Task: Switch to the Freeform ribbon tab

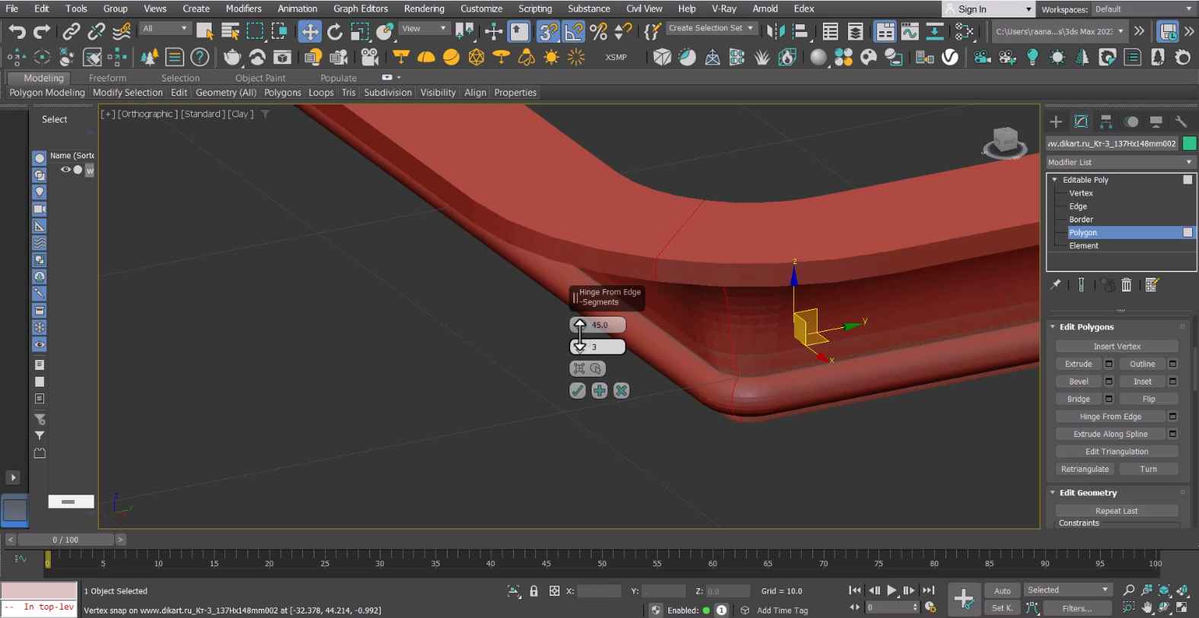Action: coord(107,78)
